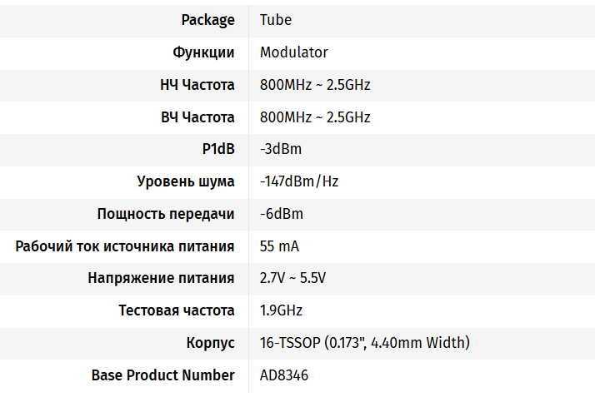
Task: Click the "-147dBm/Hz" noise value
Action: click(x=299, y=181)
